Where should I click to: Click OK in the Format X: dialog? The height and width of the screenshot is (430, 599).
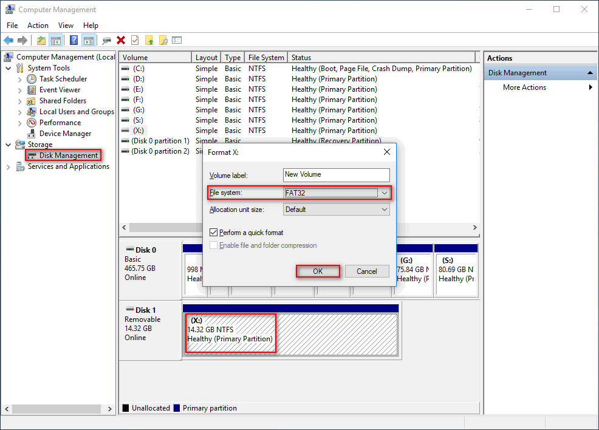tap(318, 271)
